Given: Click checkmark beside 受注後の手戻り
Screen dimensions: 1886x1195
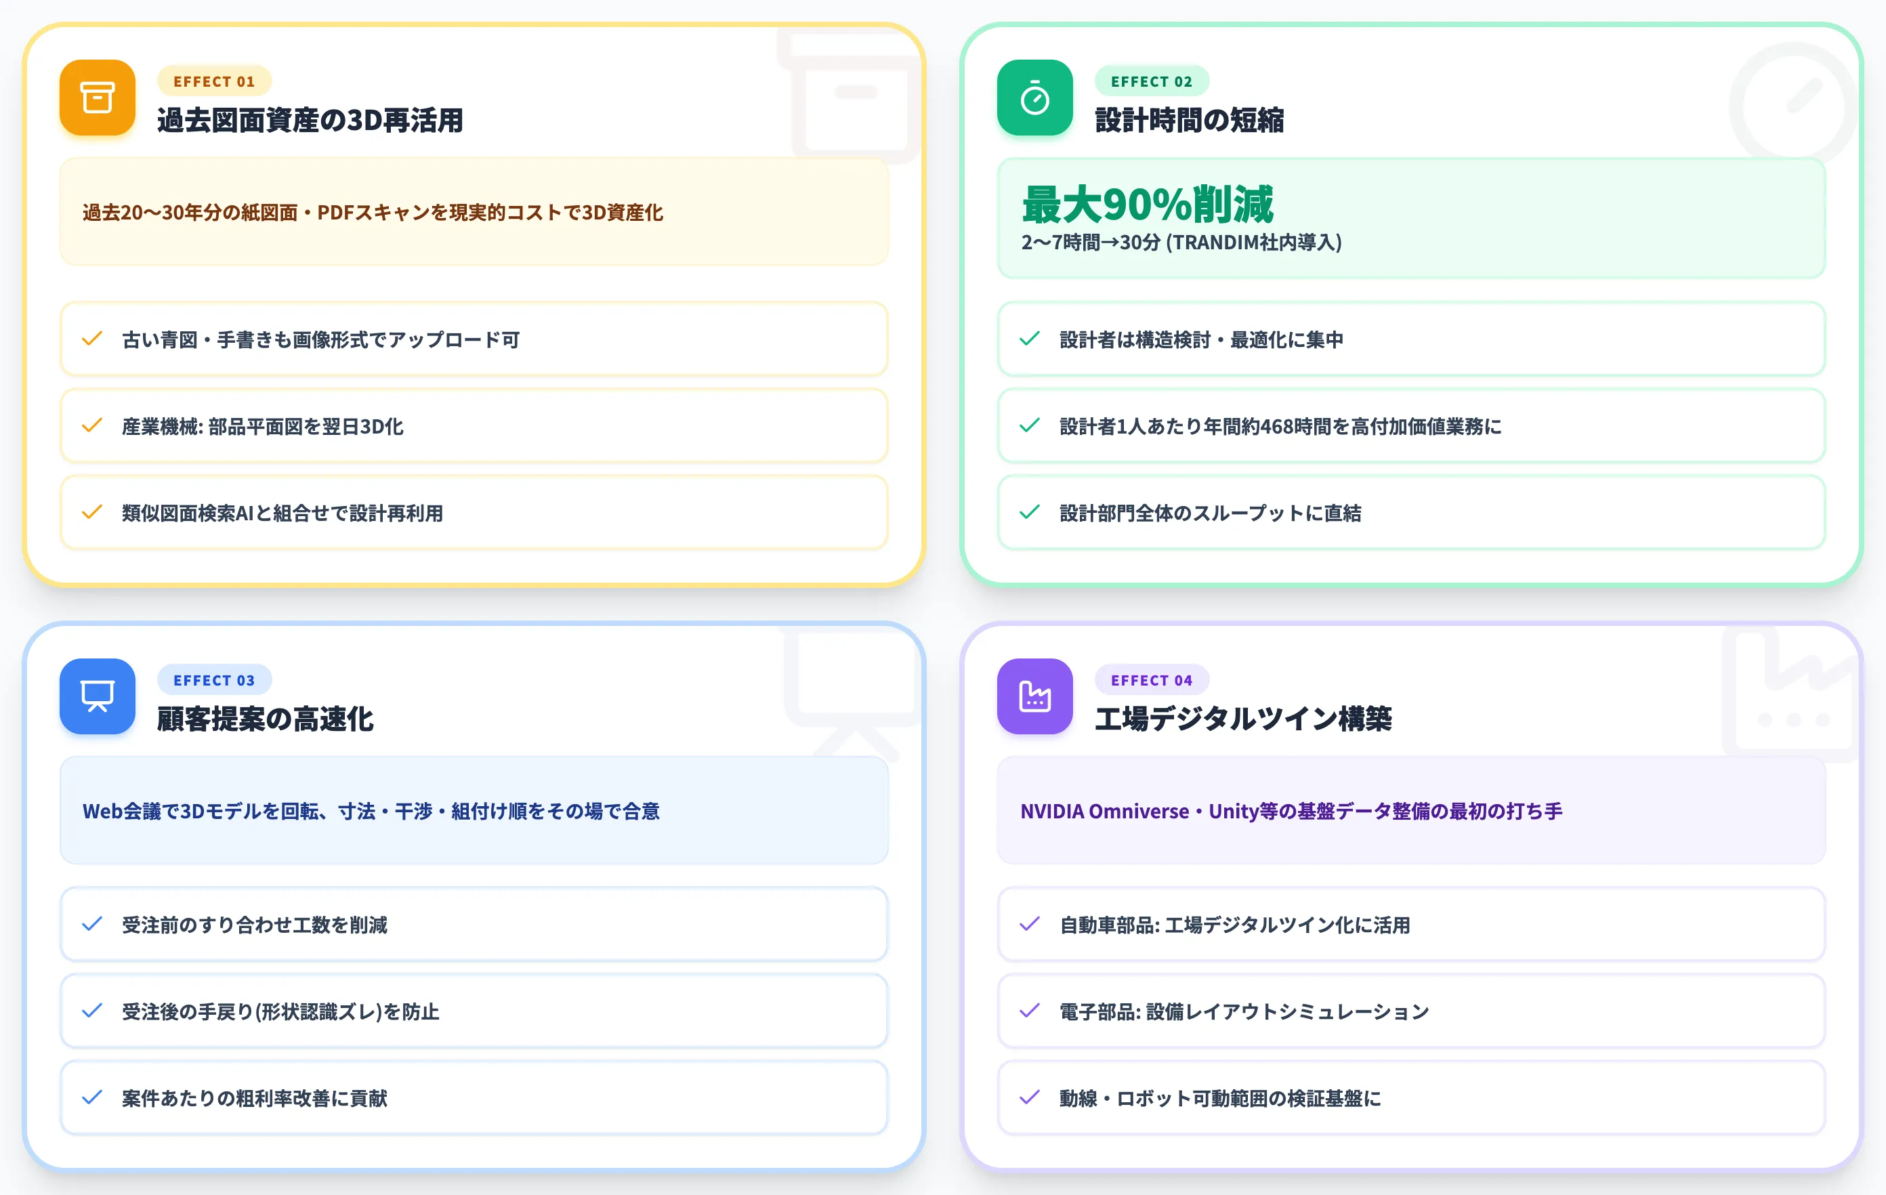Looking at the screenshot, I should pyautogui.click(x=92, y=1011).
